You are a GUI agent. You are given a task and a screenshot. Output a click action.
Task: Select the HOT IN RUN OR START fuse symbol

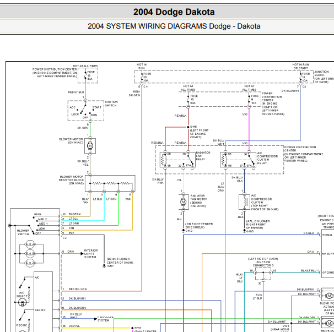[300, 77]
